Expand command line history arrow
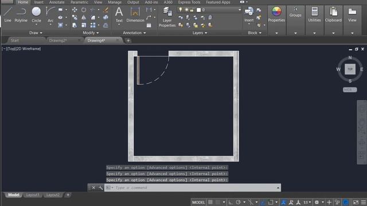This screenshot has width=367, height=206. tap(278, 188)
